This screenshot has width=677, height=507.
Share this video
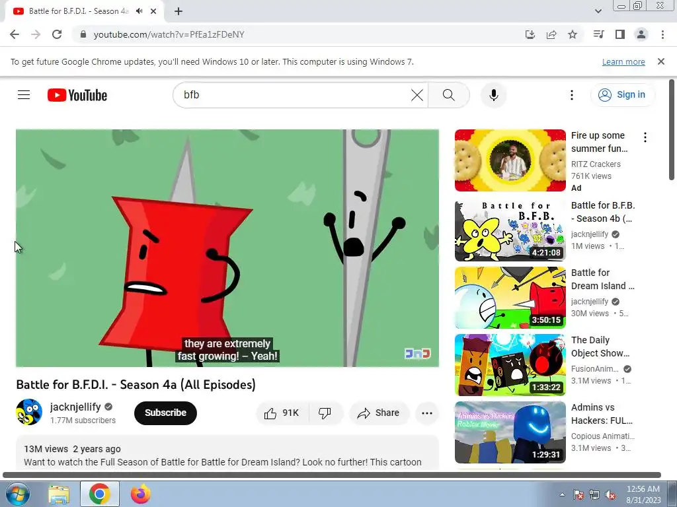378,413
